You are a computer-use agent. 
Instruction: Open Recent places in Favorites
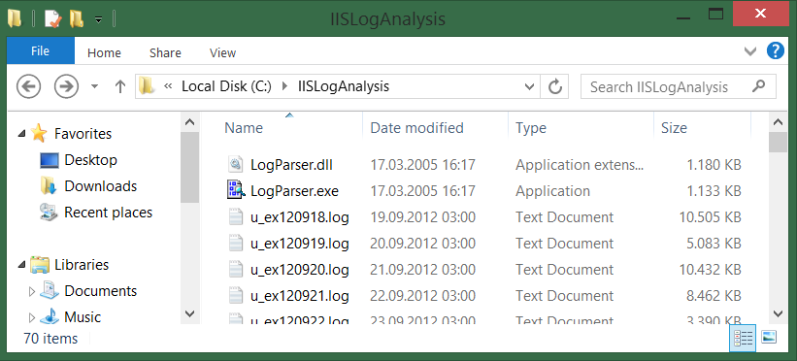(x=109, y=212)
